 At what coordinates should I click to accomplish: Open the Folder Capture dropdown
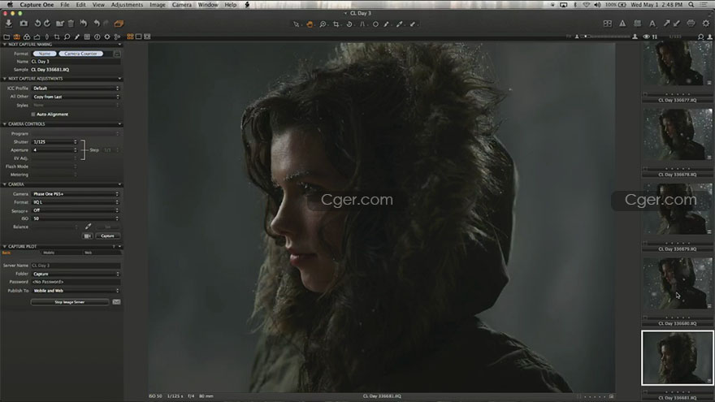[x=76, y=274]
